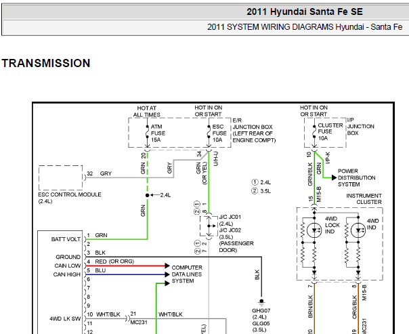The width and height of the screenshot is (409, 334).
Task: Click the CAN LOW pin label
Action: tap(67, 266)
